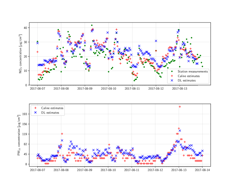Click 'DL estimates' label in the PM10 plot legend
The width and height of the screenshot is (234, 187).
[x=50, y=113]
